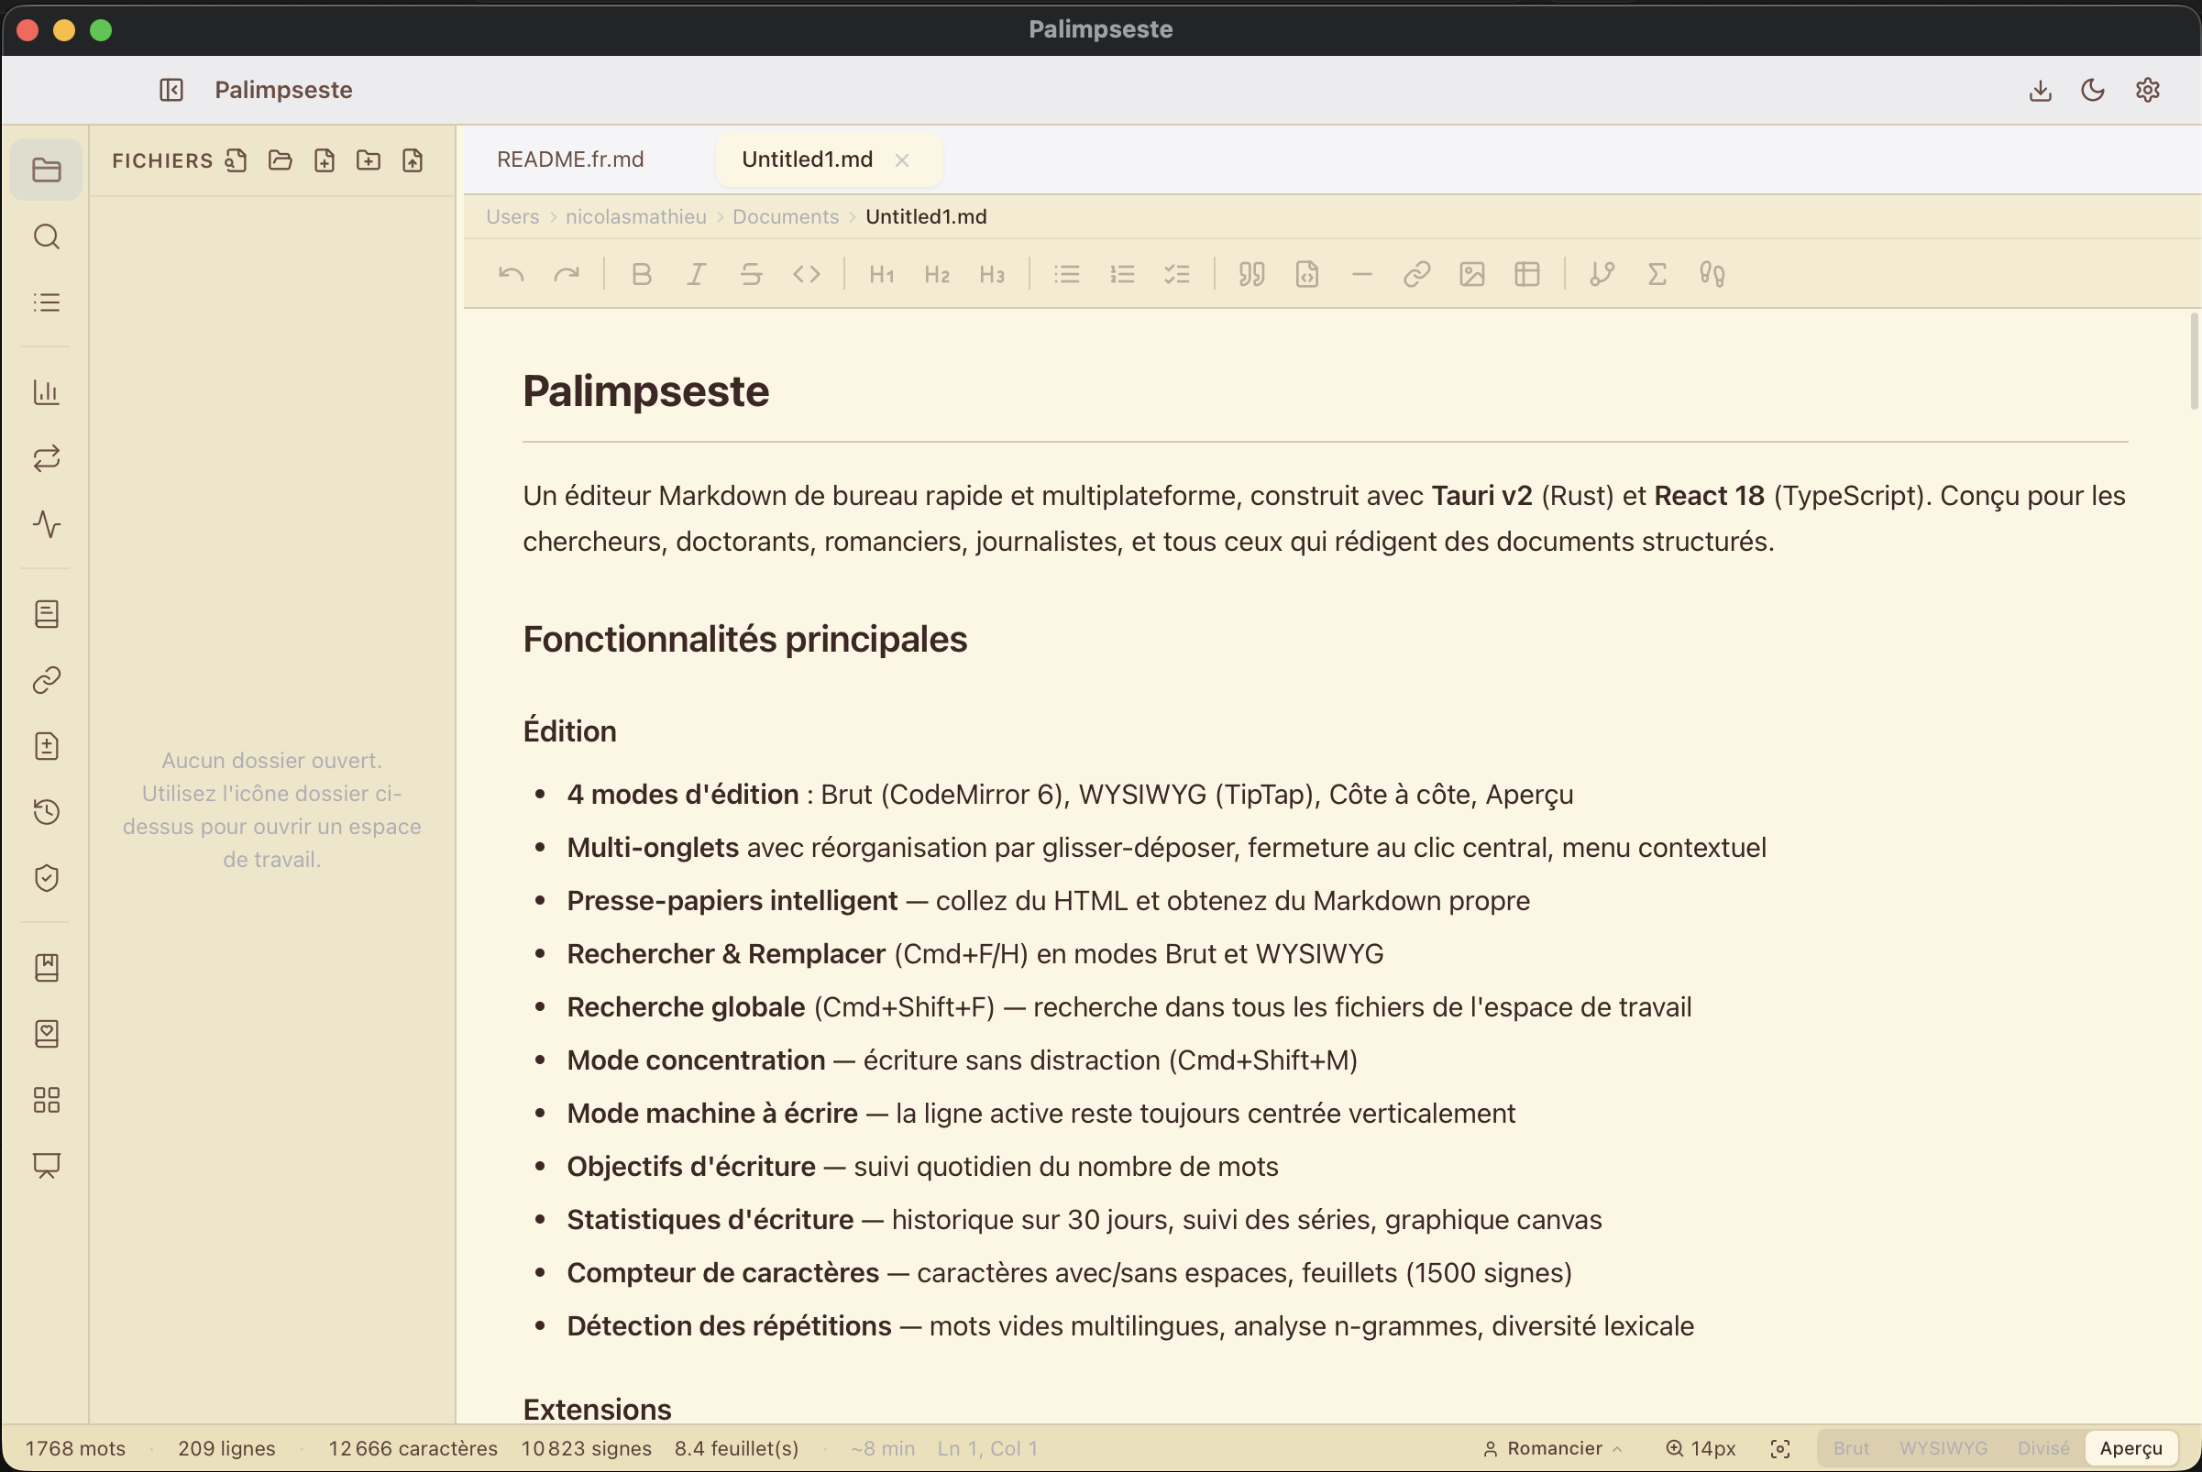Open the heart book icon in sidebar
Screen dimensions: 2202x1472
(46, 1034)
